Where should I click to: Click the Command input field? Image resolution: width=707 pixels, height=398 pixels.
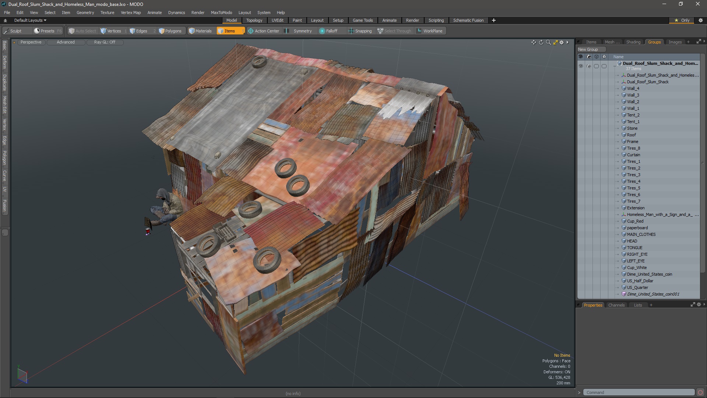(639, 392)
